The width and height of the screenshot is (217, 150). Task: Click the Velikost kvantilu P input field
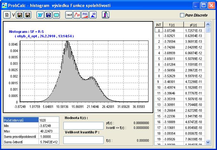[83, 140]
